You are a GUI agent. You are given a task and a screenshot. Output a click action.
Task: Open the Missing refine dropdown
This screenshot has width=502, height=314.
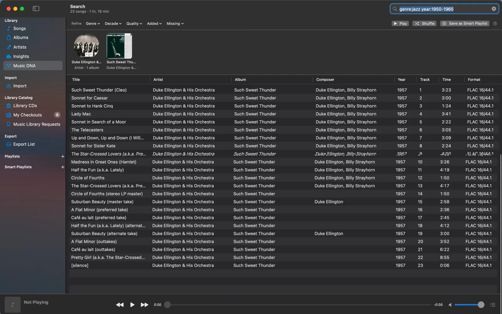[x=175, y=24]
